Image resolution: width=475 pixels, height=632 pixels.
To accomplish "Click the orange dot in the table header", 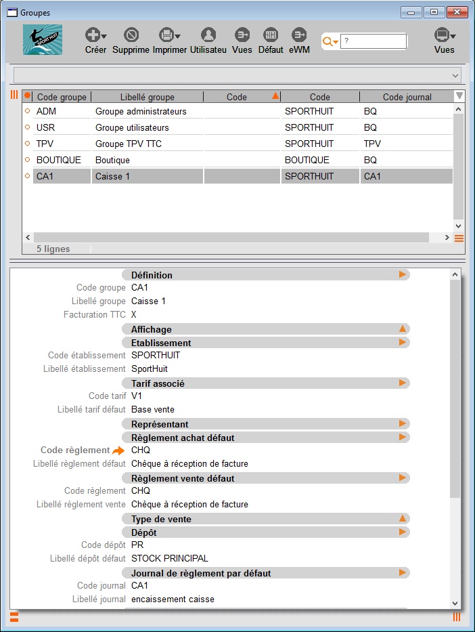I will coord(27,96).
